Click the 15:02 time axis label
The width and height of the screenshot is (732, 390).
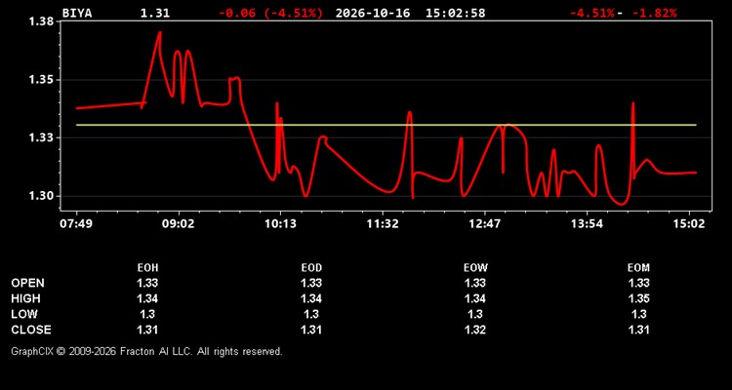pyautogui.click(x=689, y=224)
